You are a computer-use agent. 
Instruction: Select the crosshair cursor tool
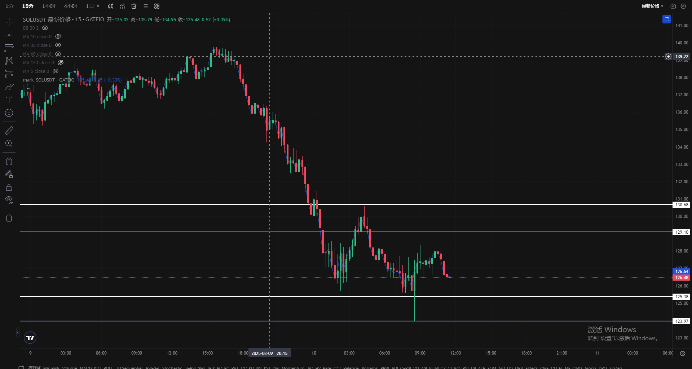click(9, 22)
